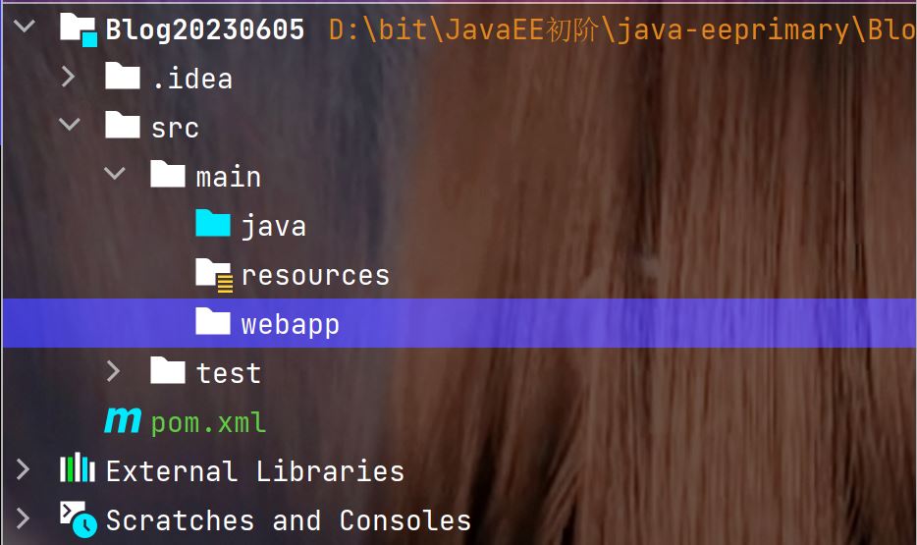
Task: Click the Blog20230605 project module icon
Action: (x=79, y=28)
